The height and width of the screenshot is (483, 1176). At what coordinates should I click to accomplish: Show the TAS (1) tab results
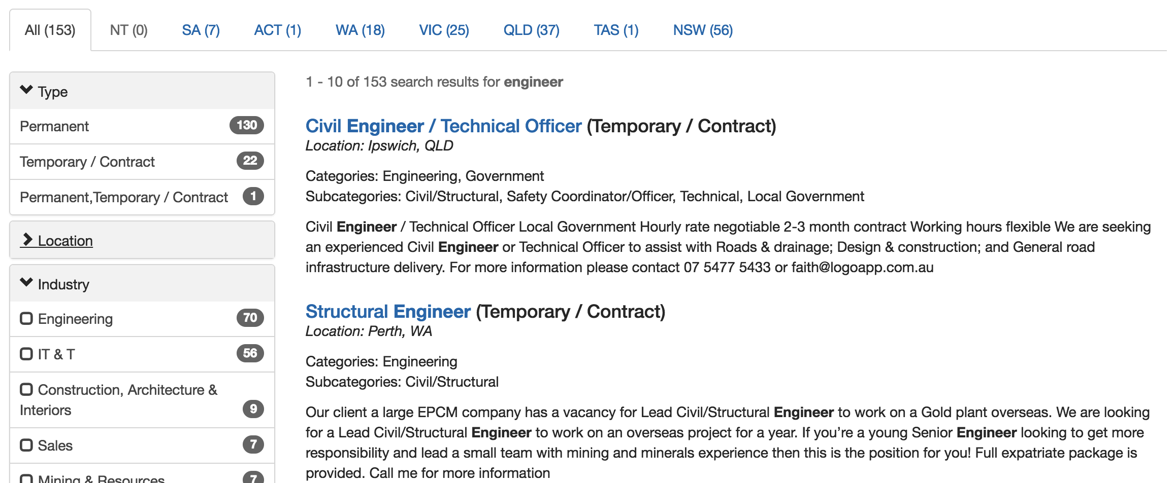point(616,30)
